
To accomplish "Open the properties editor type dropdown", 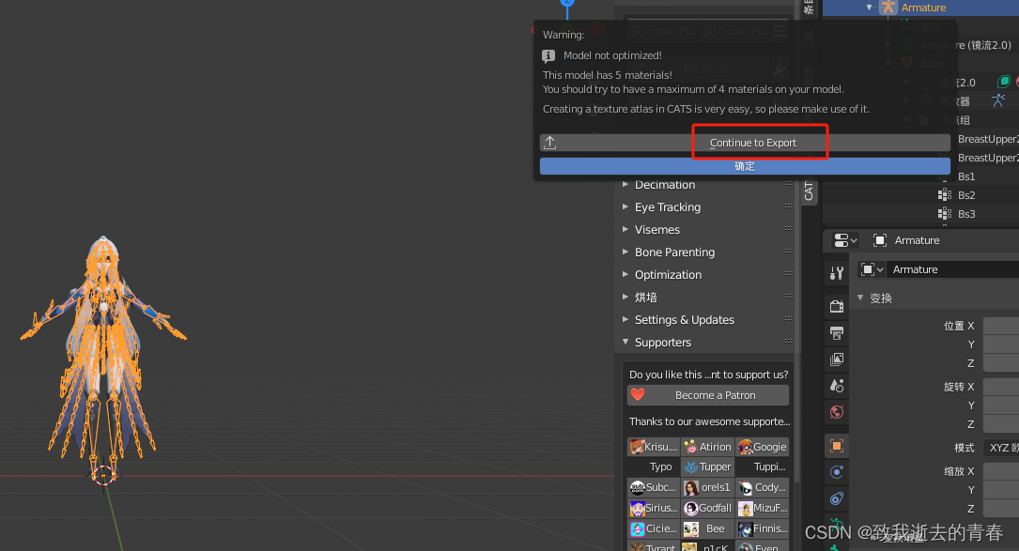I will pos(845,240).
